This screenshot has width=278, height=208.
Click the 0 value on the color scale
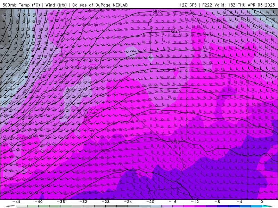(262, 202)
